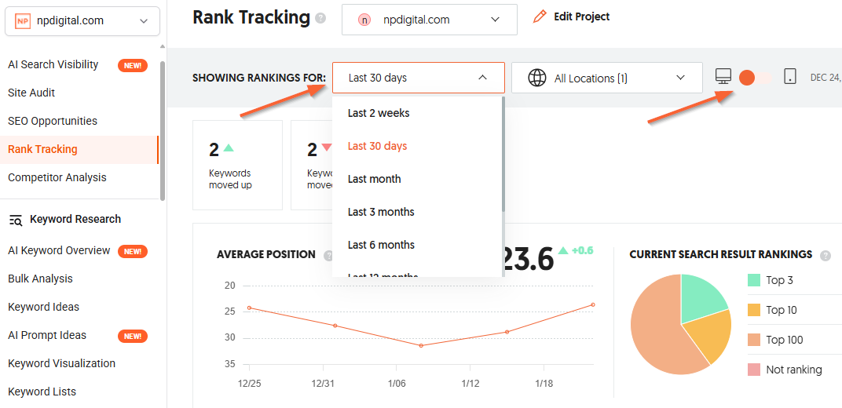
Task: Click the lowest data point on position chart
Action: tap(421, 346)
